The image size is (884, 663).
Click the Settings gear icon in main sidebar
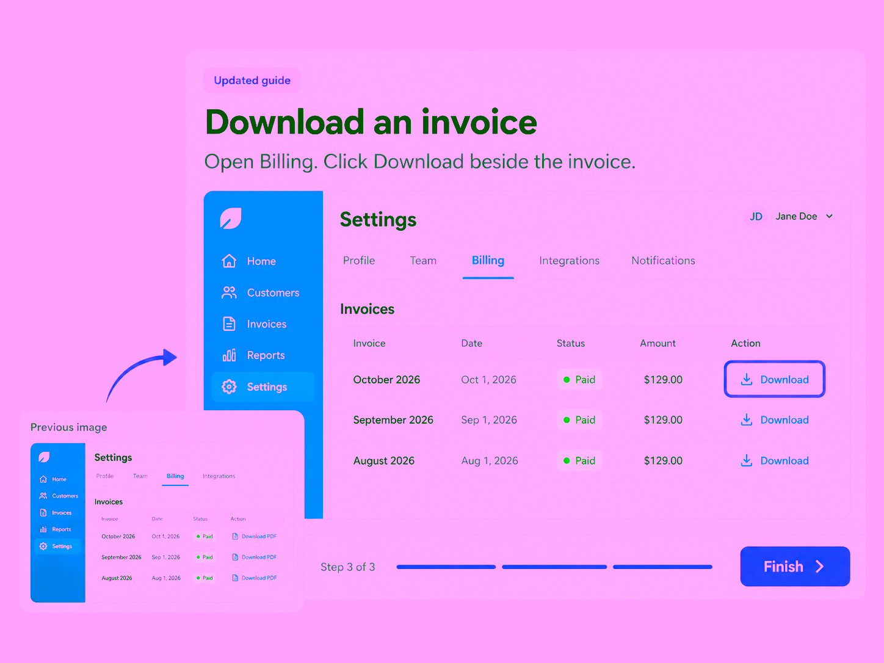[x=229, y=386]
